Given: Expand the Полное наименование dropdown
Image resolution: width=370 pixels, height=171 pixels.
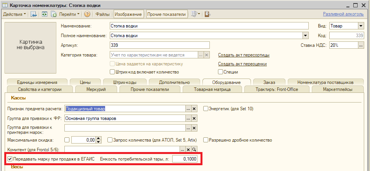Looking at the screenshot, I should (305, 36).
